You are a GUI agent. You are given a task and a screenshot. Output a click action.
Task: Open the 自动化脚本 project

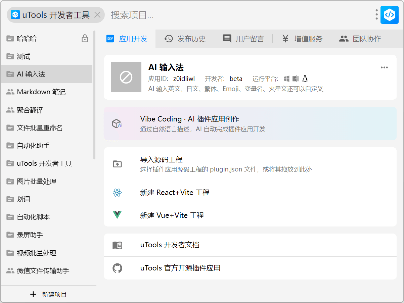tap(46, 217)
